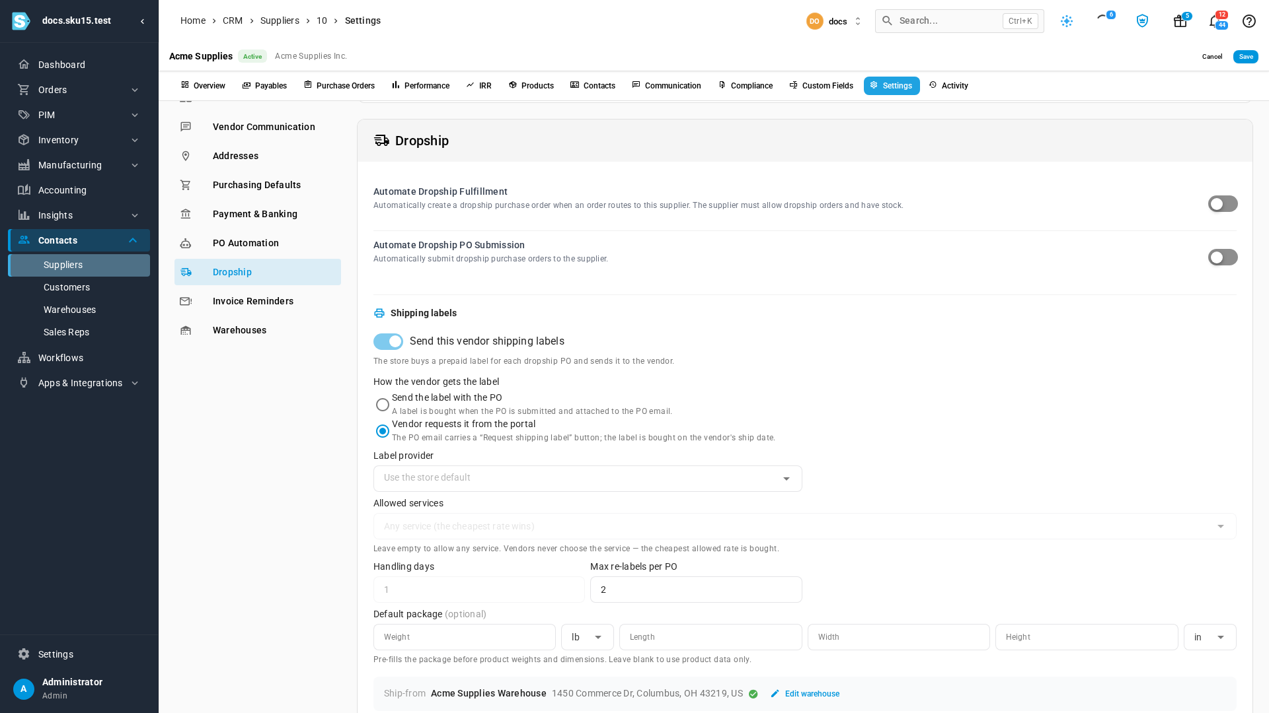Select Send the label with the PO
The width and height of the screenshot is (1269, 713).
click(383, 405)
